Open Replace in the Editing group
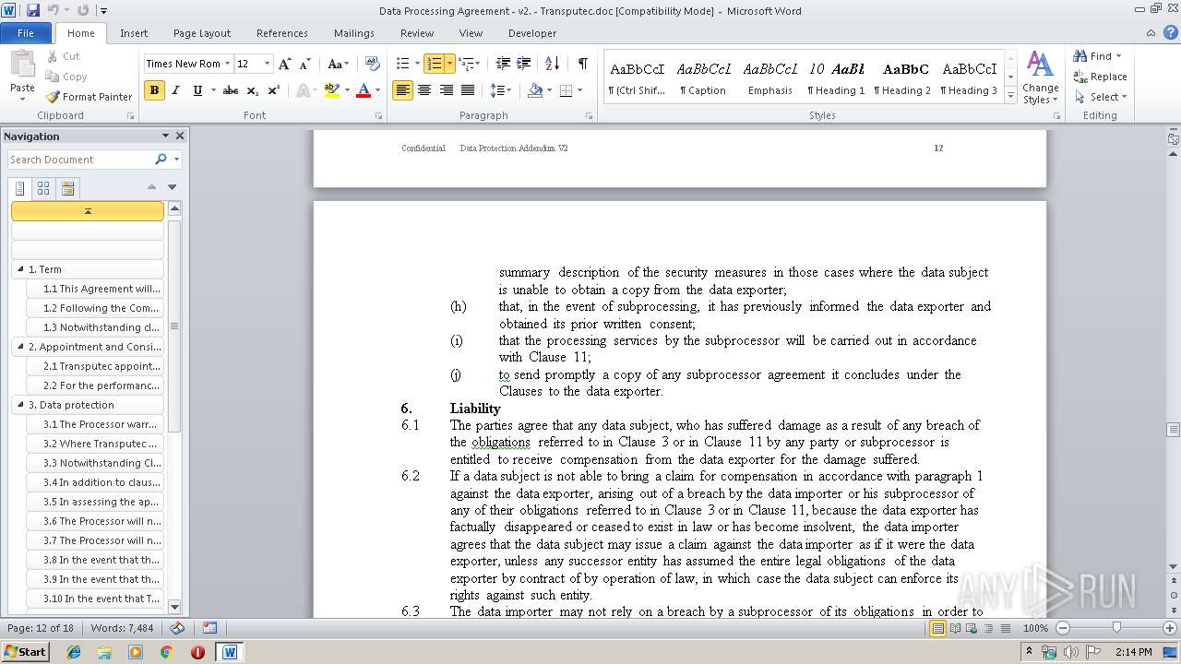 [x=1100, y=77]
